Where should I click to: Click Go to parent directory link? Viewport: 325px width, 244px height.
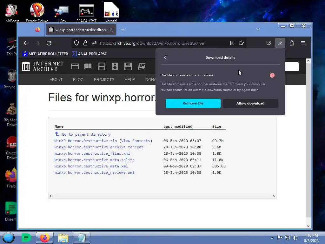86,134
